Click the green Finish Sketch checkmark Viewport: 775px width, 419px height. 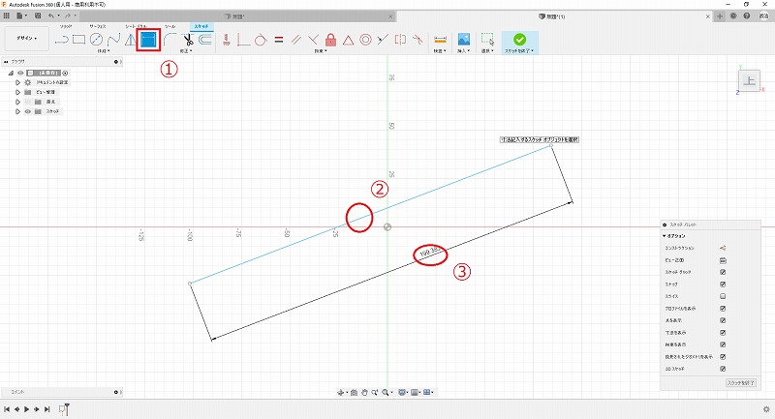click(x=520, y=40)
